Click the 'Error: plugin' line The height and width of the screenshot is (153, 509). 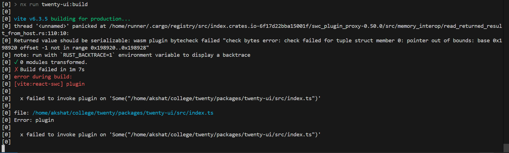tap(34, 120)
